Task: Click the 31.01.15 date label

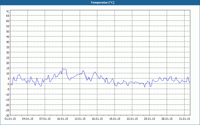Action: (184, 119)
